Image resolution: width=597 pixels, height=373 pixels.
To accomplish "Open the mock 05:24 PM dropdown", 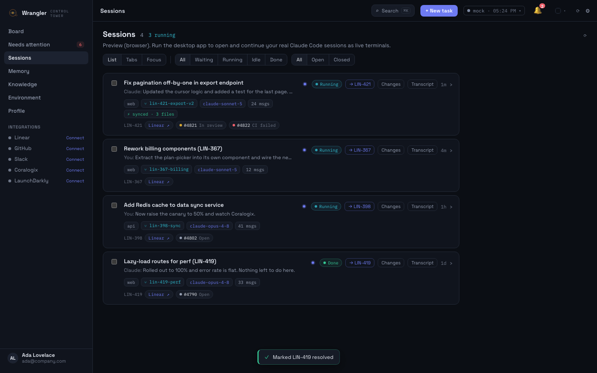I will click(x=494, y=11).
